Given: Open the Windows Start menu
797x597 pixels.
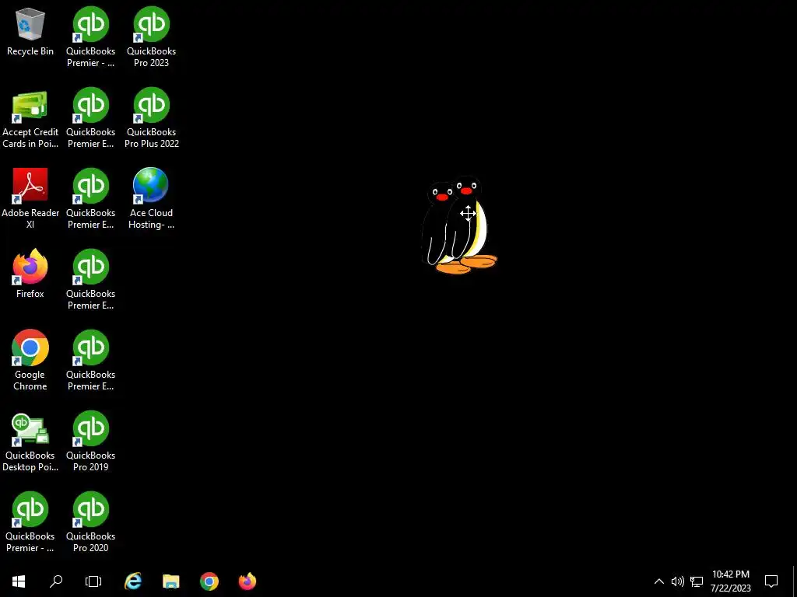Looking at the screenshot, I should (x=19, y=581).
